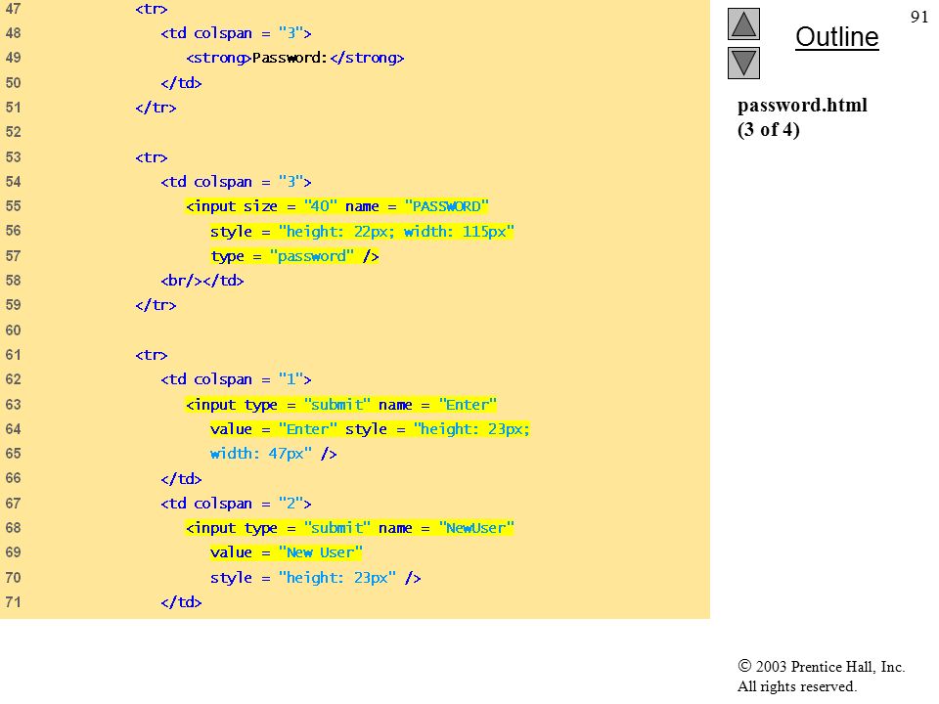The width and height of the screenshot is (939, 704).
Task: Click td colspan = "3" on line 48
Action: pos(236,33)
